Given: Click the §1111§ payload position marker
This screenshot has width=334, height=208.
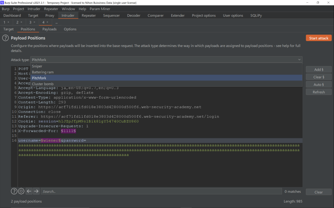Looking at the screenshot, I should 68,131.
